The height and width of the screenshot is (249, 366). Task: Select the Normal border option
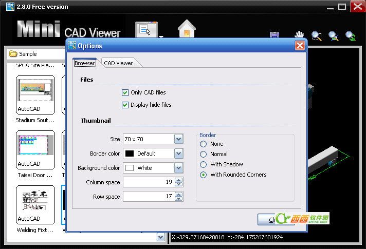[x=204, y=155]
